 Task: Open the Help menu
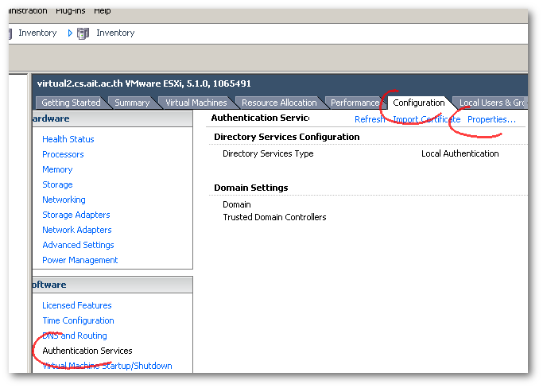point(103,11)
